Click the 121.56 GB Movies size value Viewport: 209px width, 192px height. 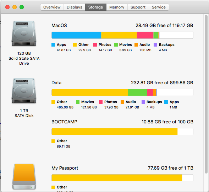pyautogui.click(x=89, y=107)
